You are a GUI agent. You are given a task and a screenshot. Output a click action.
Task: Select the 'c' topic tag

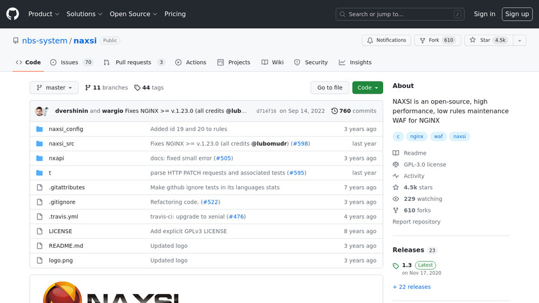pyautogui.click(x=398, y=137)
